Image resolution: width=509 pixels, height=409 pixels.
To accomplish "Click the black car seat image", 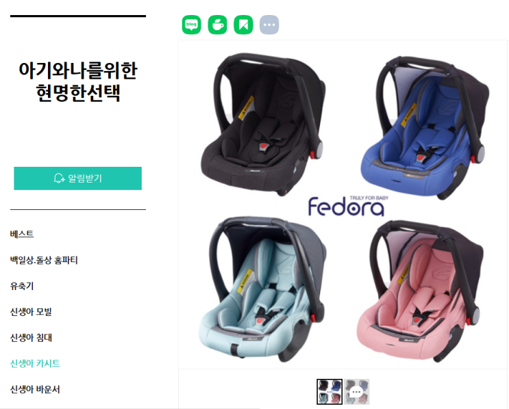I will [x=263, y=124].
